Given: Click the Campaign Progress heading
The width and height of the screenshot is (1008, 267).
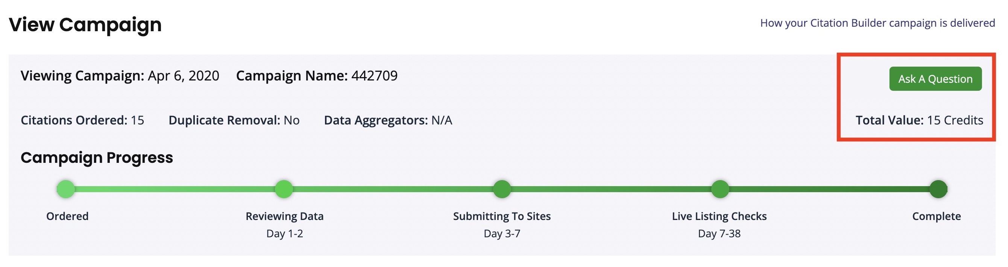Looking at the screenshot, I should point(97,158).
